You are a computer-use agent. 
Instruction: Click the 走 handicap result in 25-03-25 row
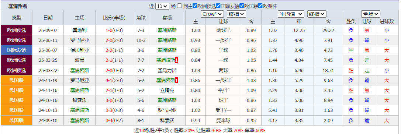(x=367, y=60)
